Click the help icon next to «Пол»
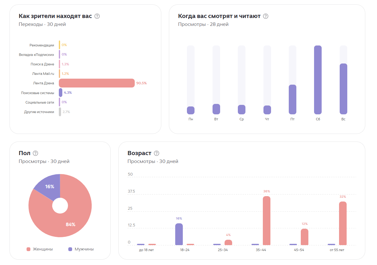Screen dimensions: 377x265 pyautogui.click(x=35, y=153)
